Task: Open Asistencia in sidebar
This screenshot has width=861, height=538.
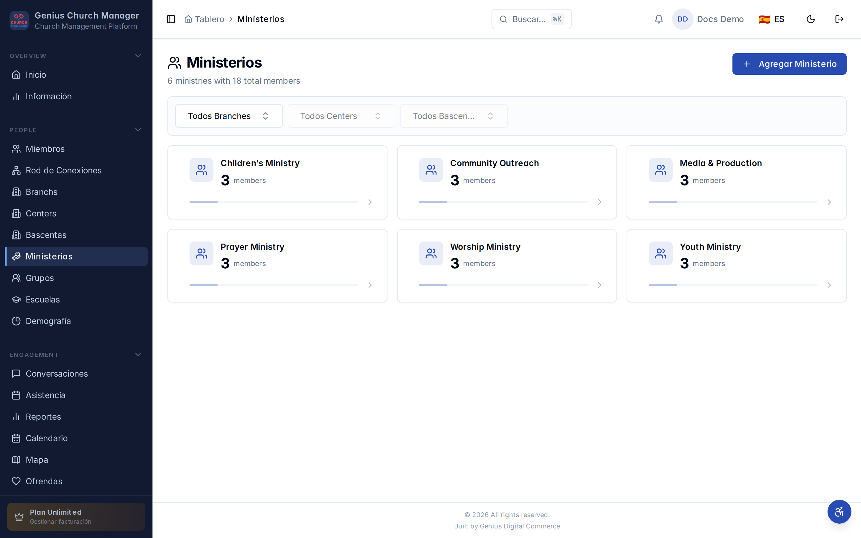Action: [76, 395]
